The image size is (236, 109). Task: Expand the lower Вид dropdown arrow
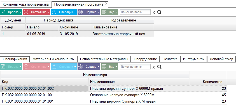tap(116, 67)
